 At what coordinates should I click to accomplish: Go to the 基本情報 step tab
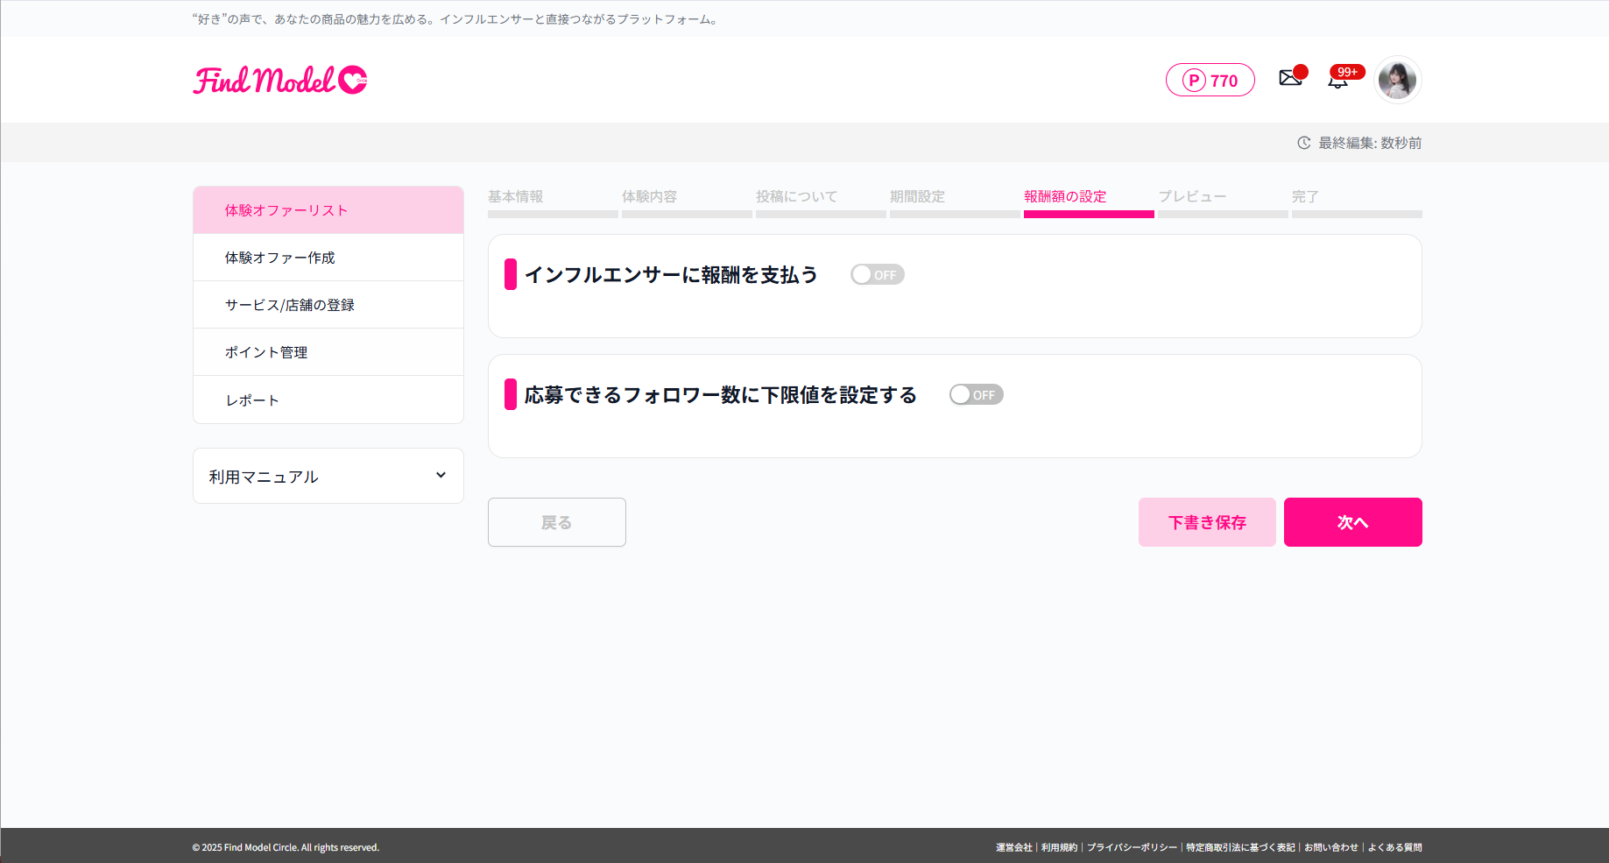[553, 202]
